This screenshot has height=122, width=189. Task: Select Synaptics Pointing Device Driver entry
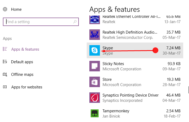tap(135, 98)
